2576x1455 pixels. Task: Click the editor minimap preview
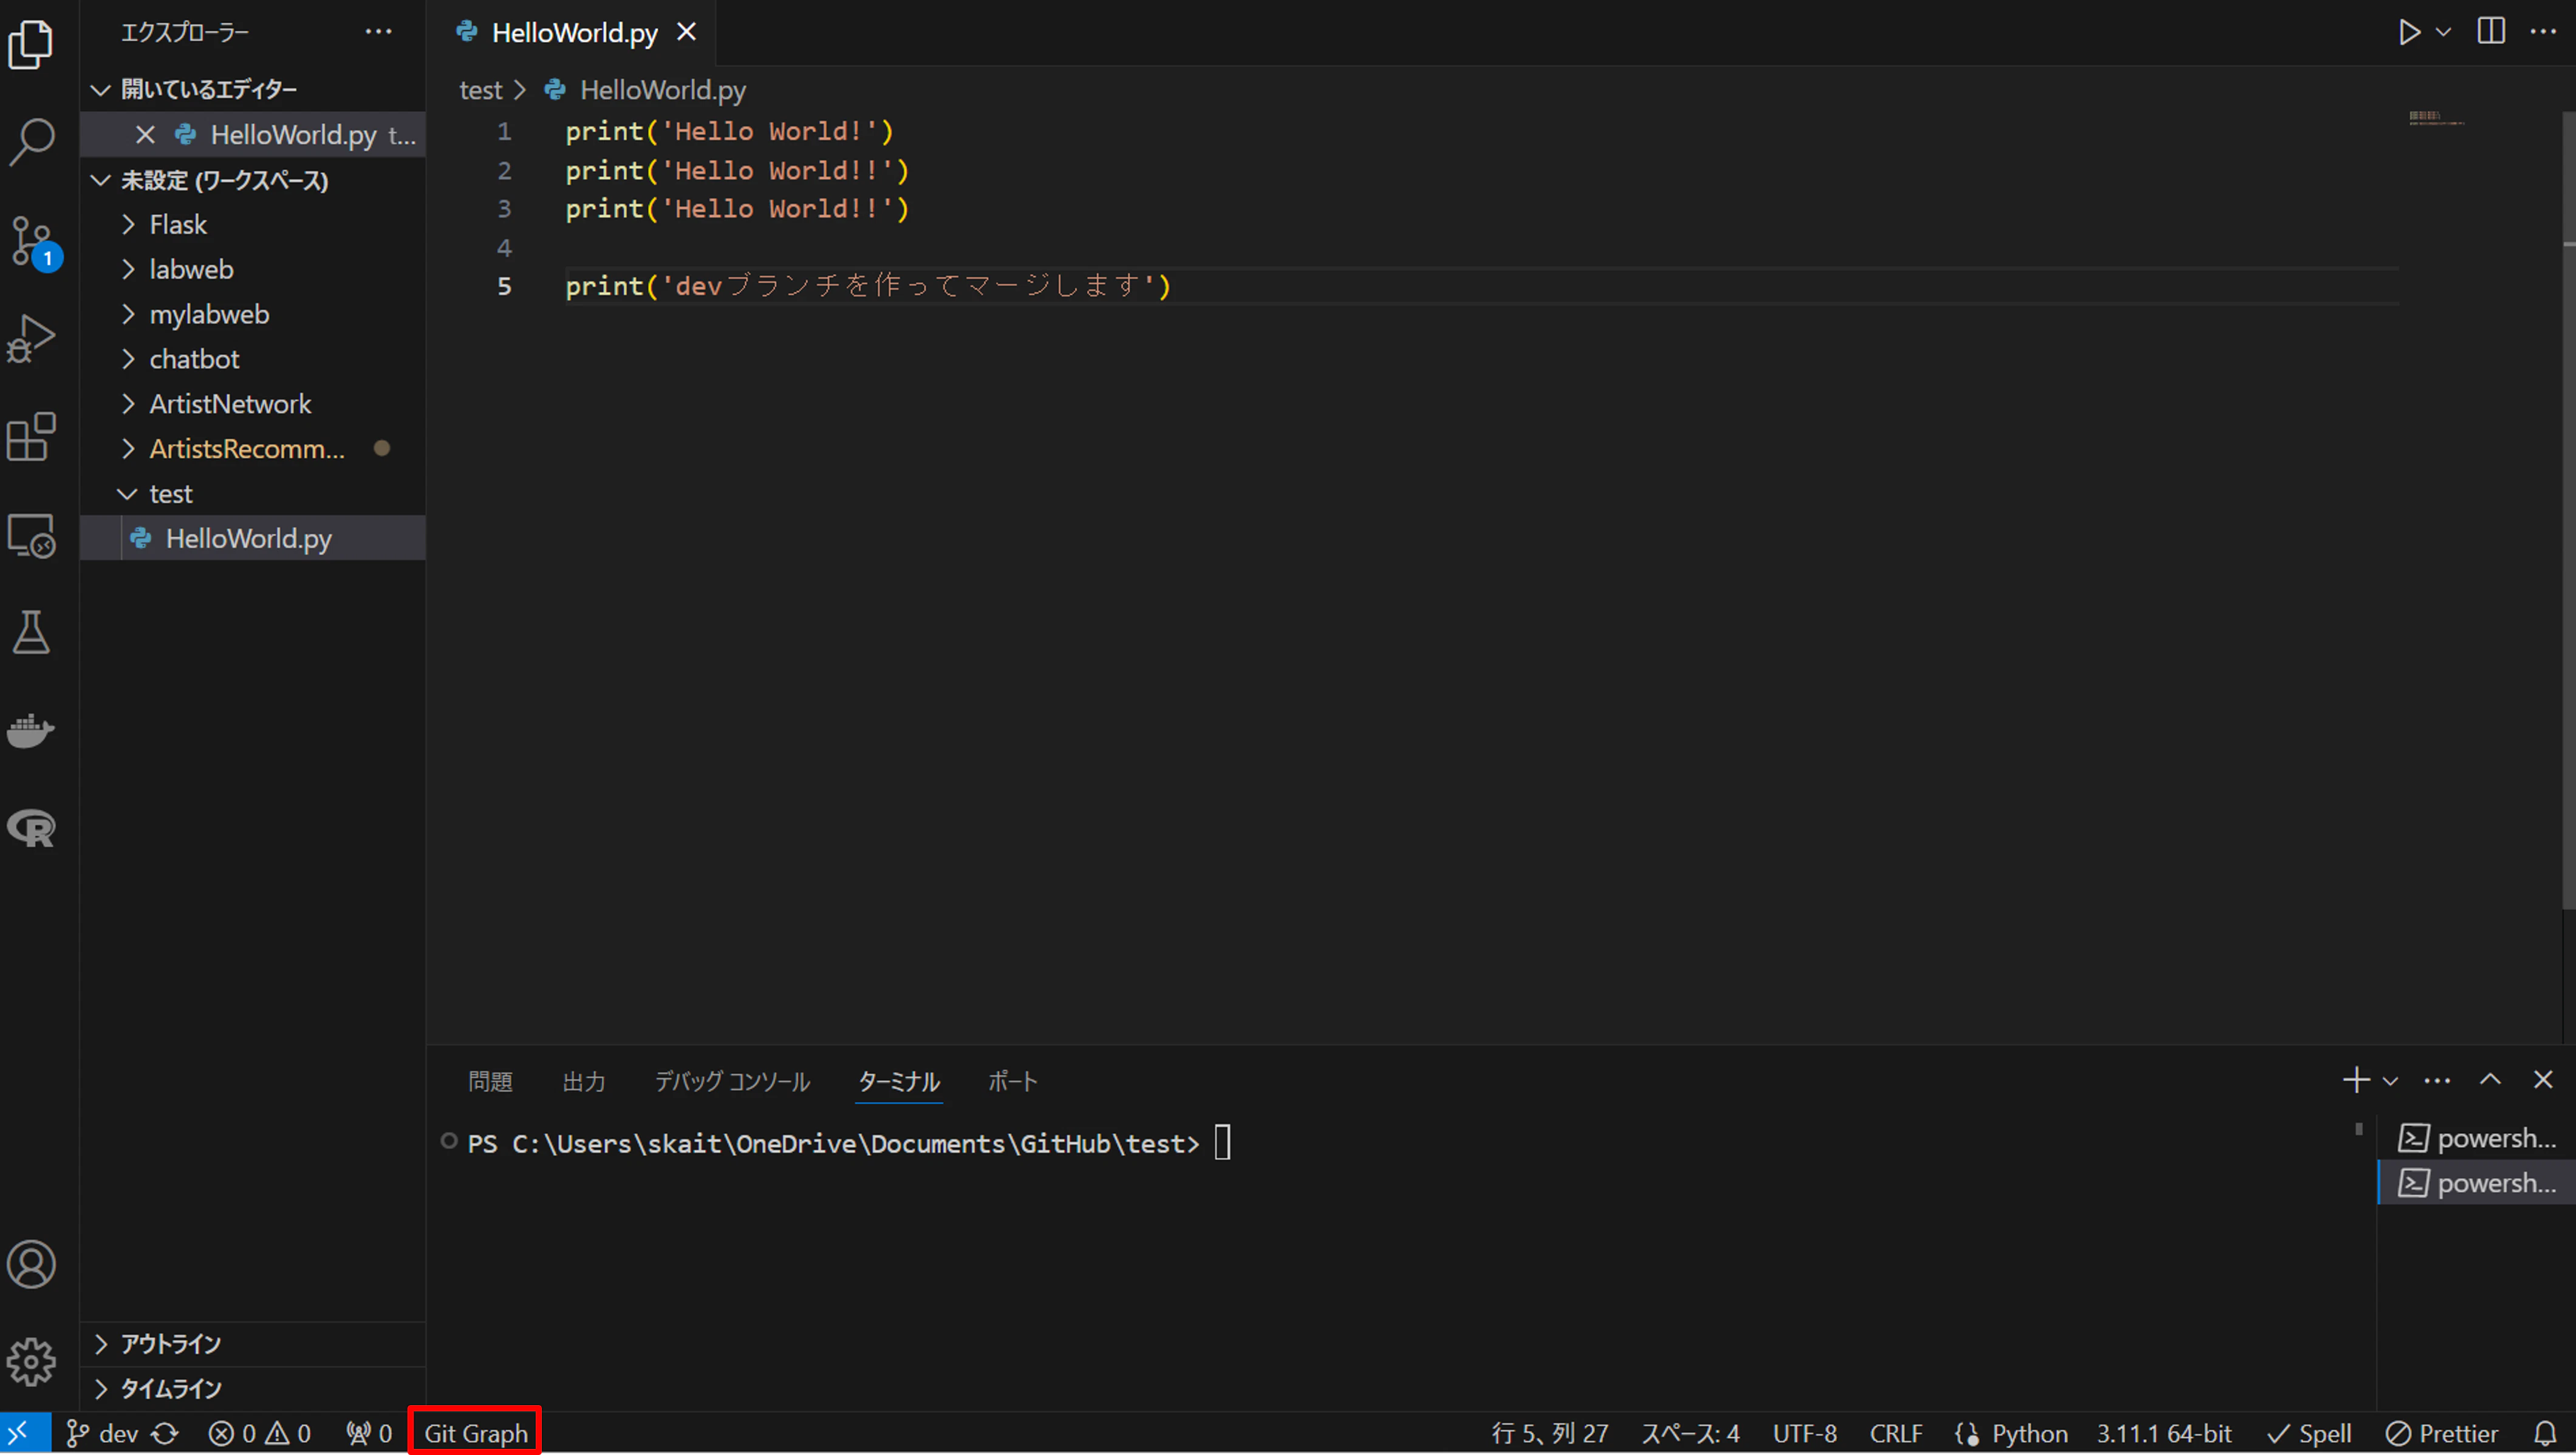(x=2436, y=119)
